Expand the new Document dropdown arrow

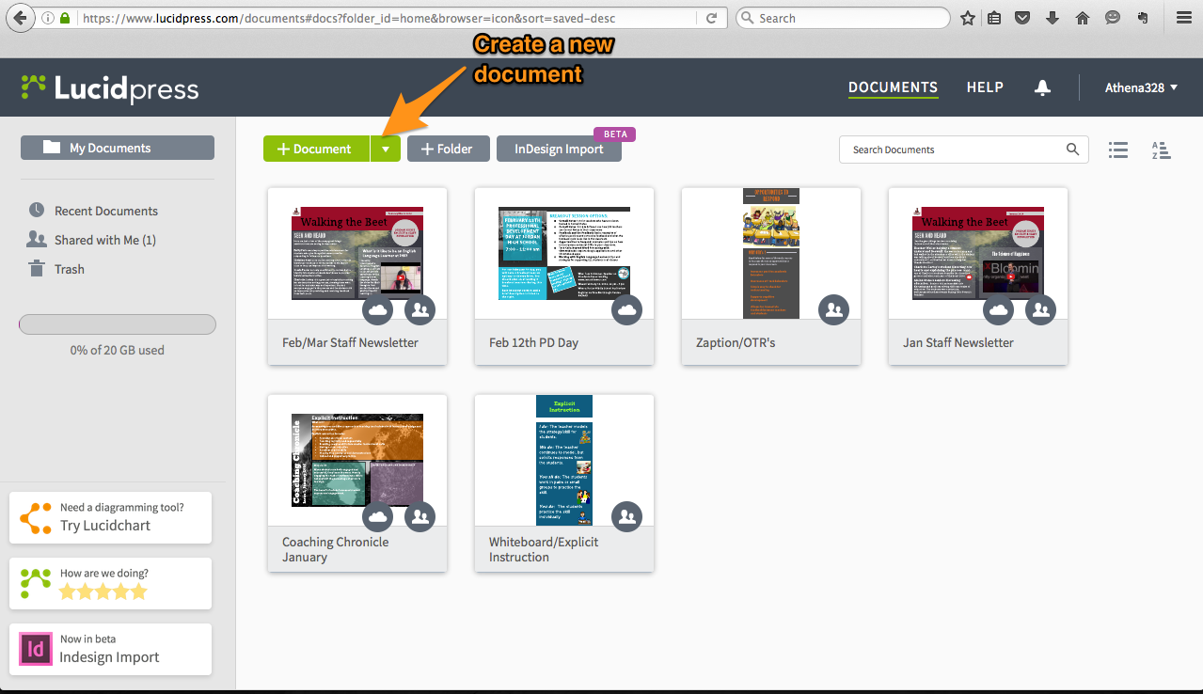(386, 149)
